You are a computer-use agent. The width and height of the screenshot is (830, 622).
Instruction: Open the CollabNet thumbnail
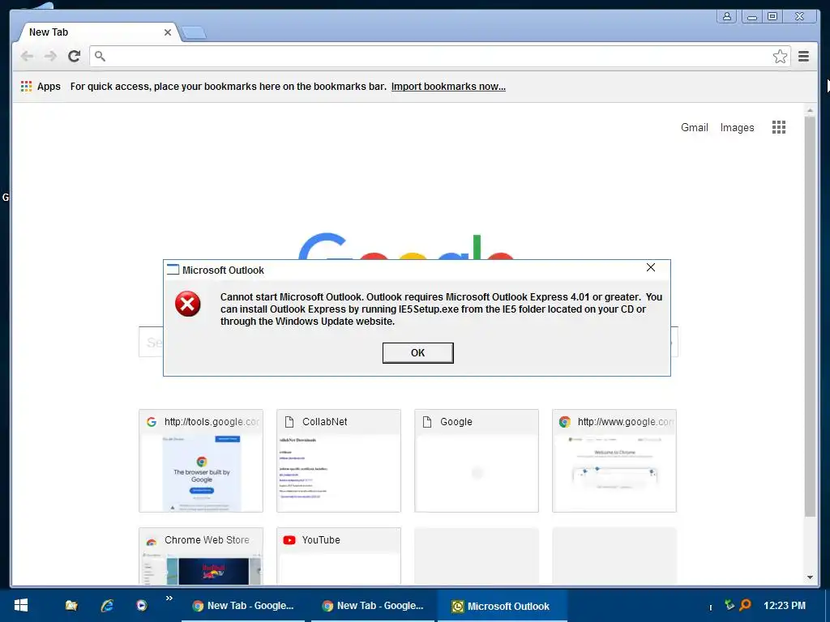pyautogui.click(x=338, y=461)
